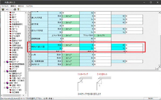Open the 表示(V) menu
Viewport: 161px width, 100px height.
point(21,6)
